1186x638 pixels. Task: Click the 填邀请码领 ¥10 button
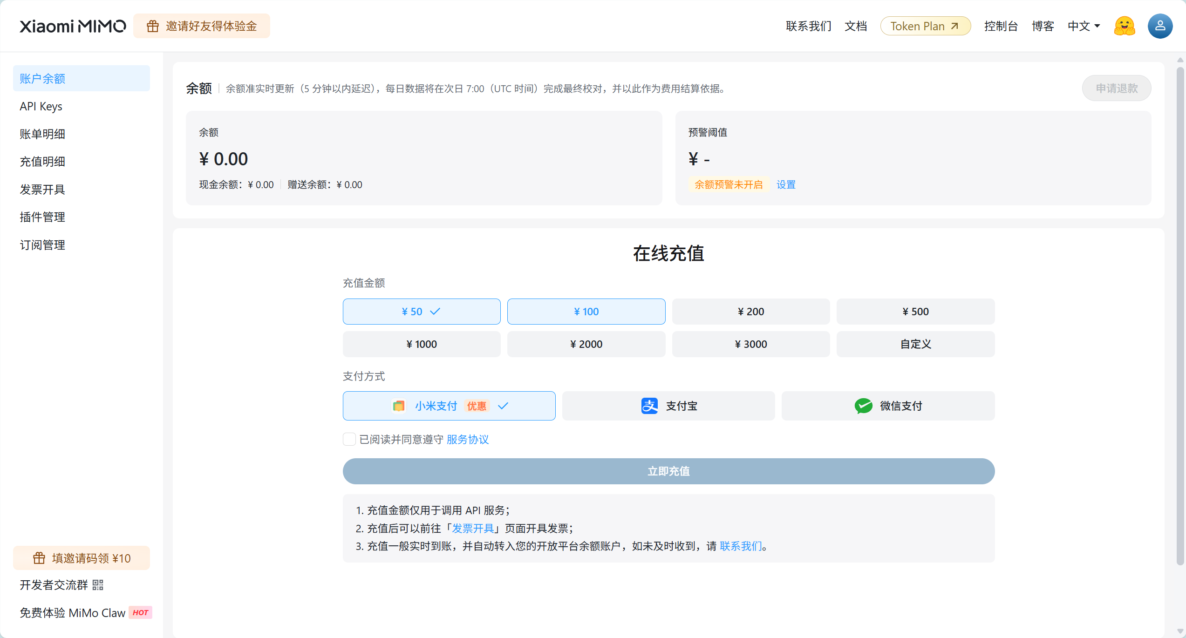click(82, 558)
